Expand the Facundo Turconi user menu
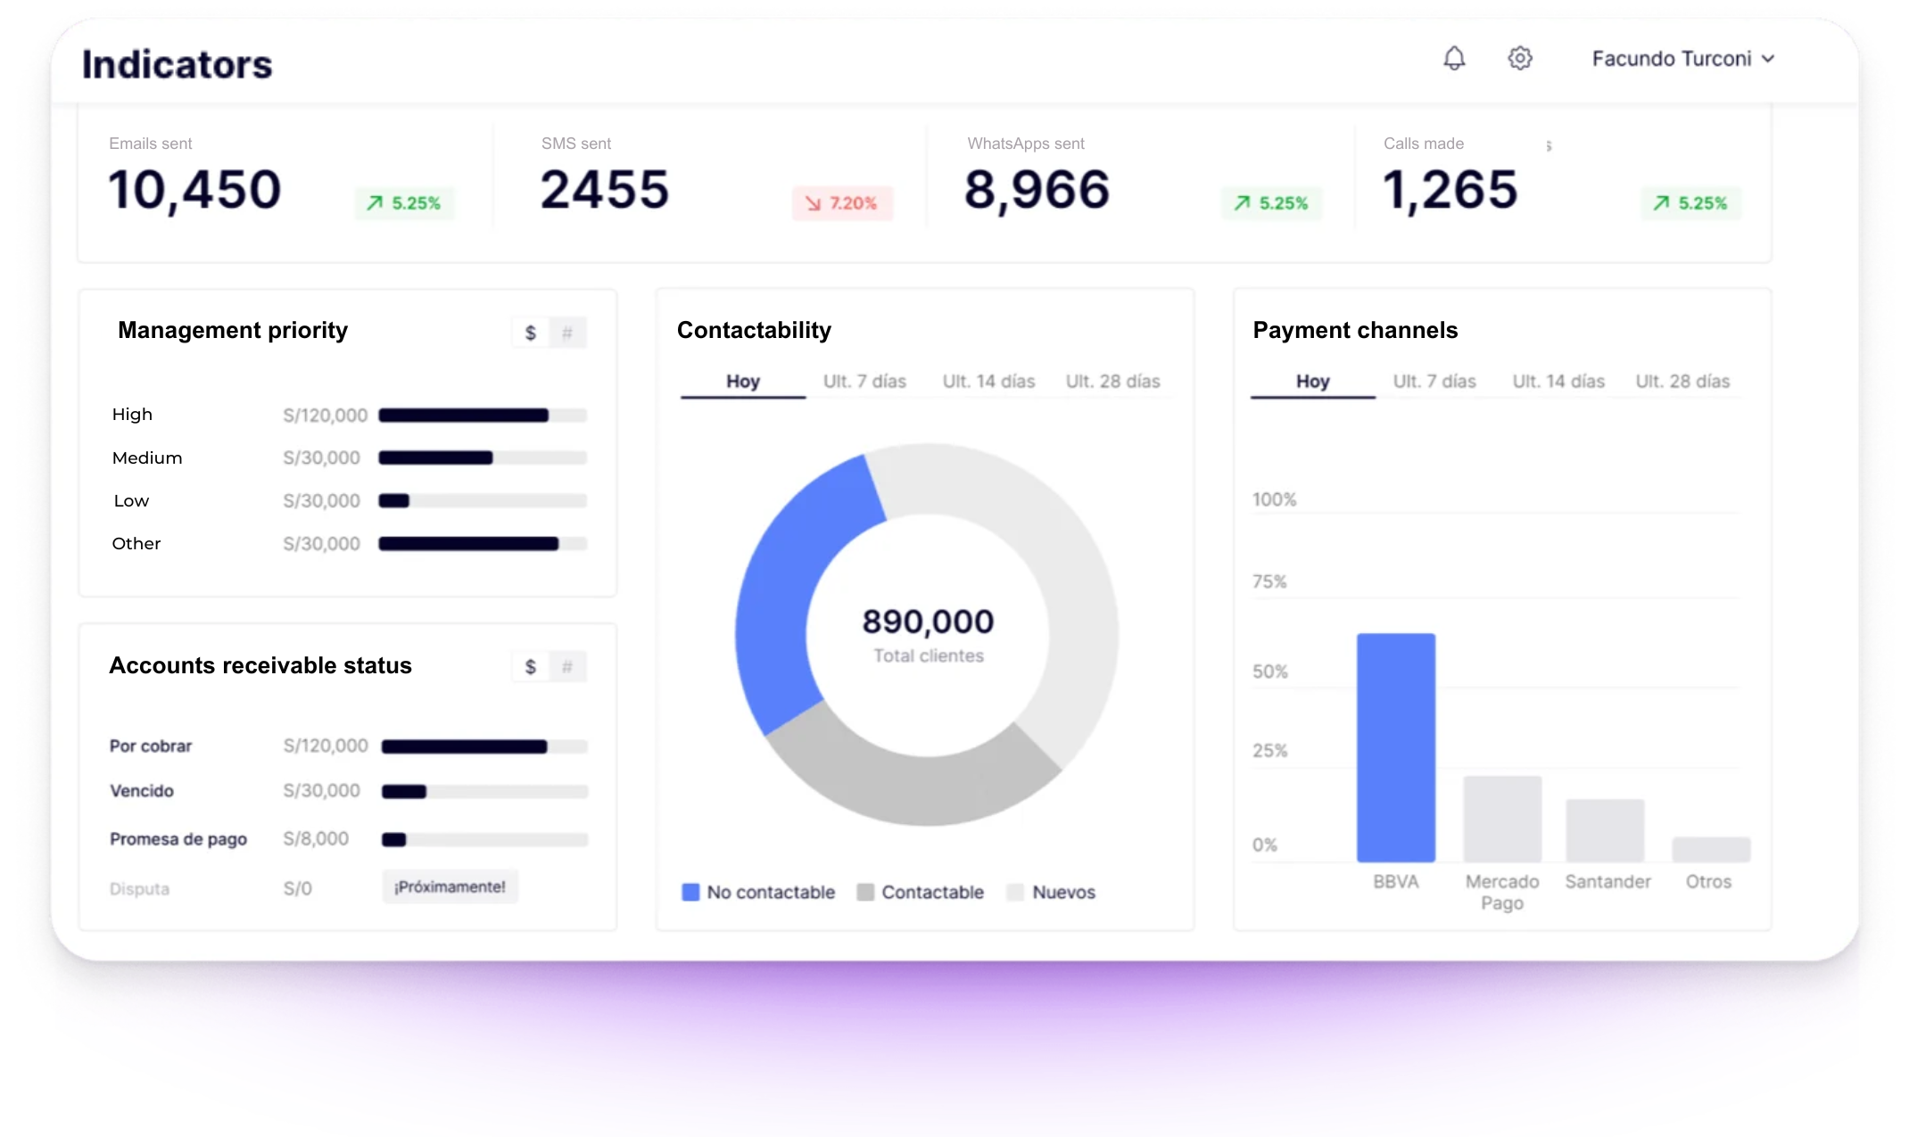The width and height of the screenshot is (1909, 1137). 1683,59
